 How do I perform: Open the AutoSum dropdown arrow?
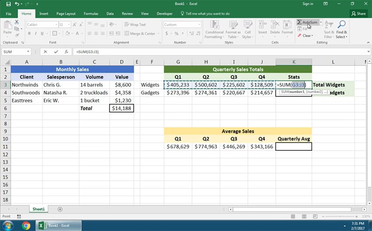pos(321,22)
